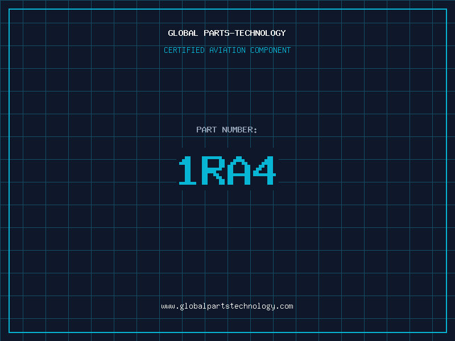Open the www.globalpartstechnology.com website link

tap(227, 306)
